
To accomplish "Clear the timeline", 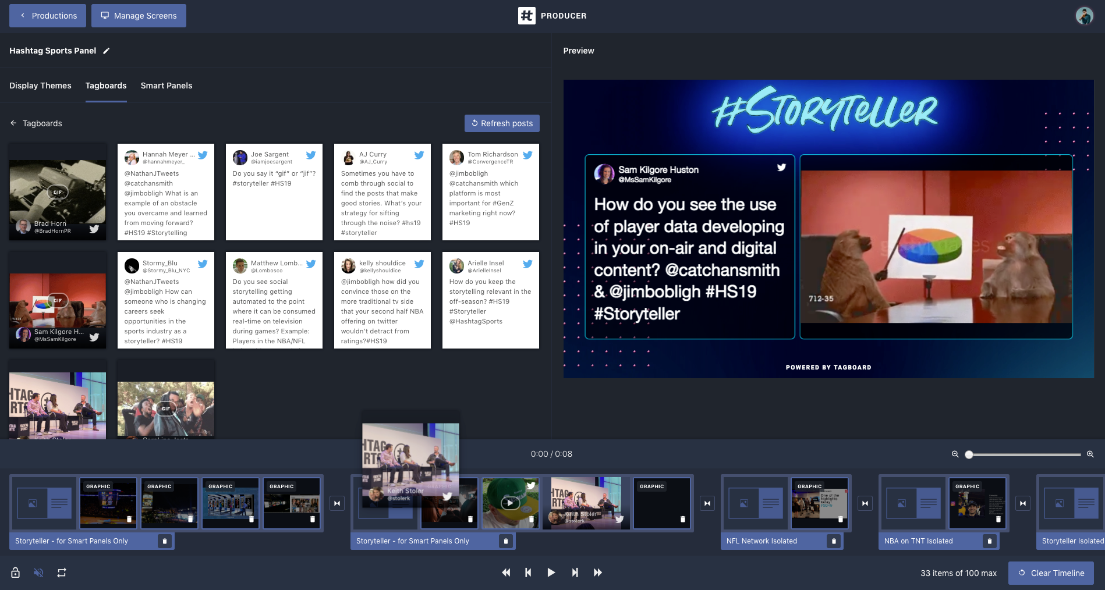I will pyautogui.click(x=1051, y=573).
